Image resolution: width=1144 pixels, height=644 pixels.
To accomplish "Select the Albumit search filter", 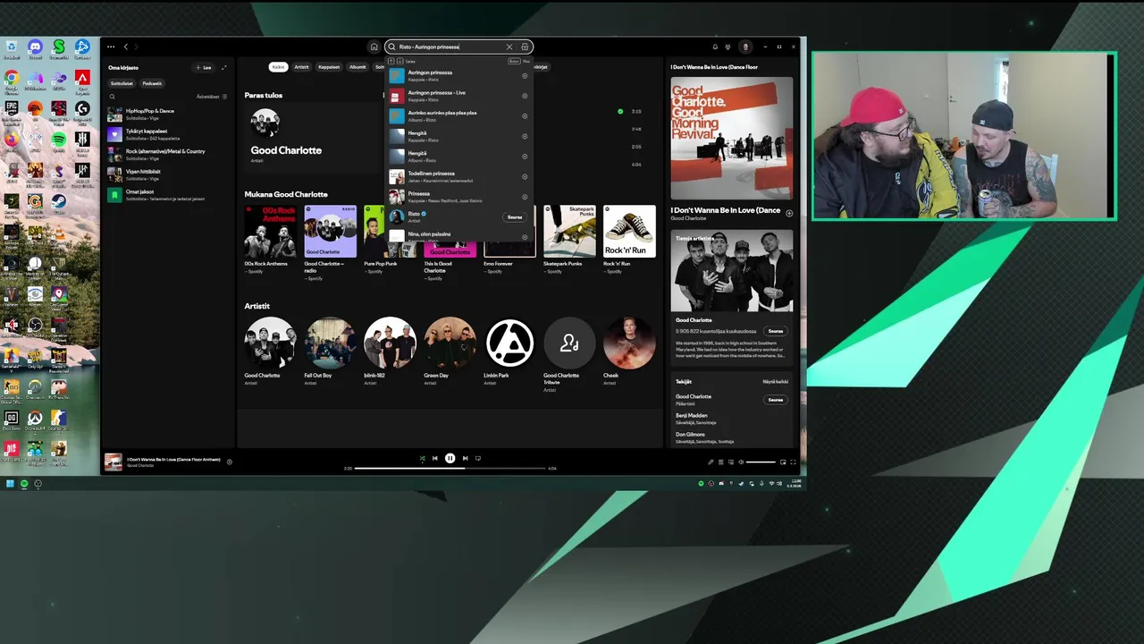I will tap(357, 67).
